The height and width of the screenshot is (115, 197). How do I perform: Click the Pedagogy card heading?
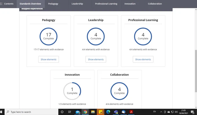tap(48, 20)
